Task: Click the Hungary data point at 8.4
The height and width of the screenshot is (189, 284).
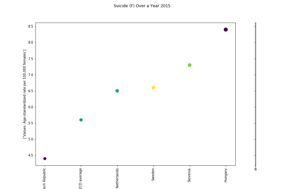Action: [225, 30]
